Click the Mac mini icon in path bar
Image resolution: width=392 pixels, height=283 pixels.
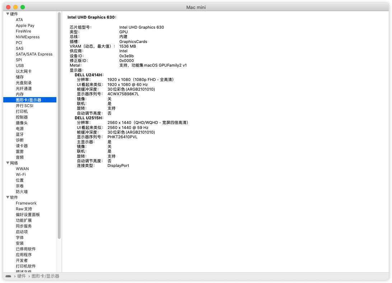point(8,276)
